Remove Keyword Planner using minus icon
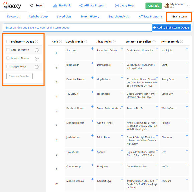The width and height of the screenshot is (194, 192). click(x=37, y=58)
